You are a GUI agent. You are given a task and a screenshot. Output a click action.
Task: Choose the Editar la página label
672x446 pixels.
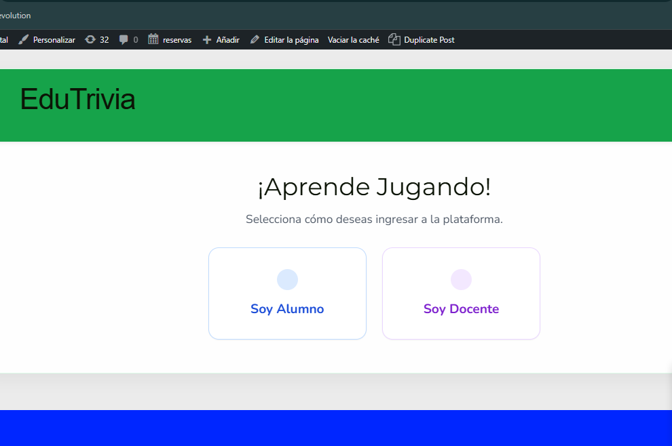point(291,40)
